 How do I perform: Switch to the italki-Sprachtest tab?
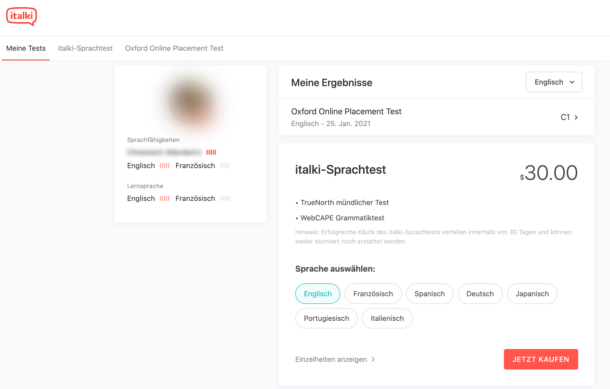point(85,48)
